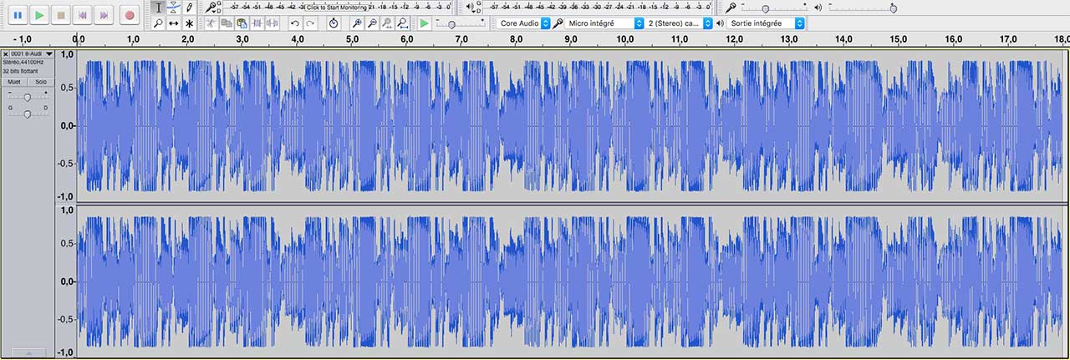Click the Copy icon in edit toolbar
This screenshot has height=360, width=1070.
coord(227,23)
